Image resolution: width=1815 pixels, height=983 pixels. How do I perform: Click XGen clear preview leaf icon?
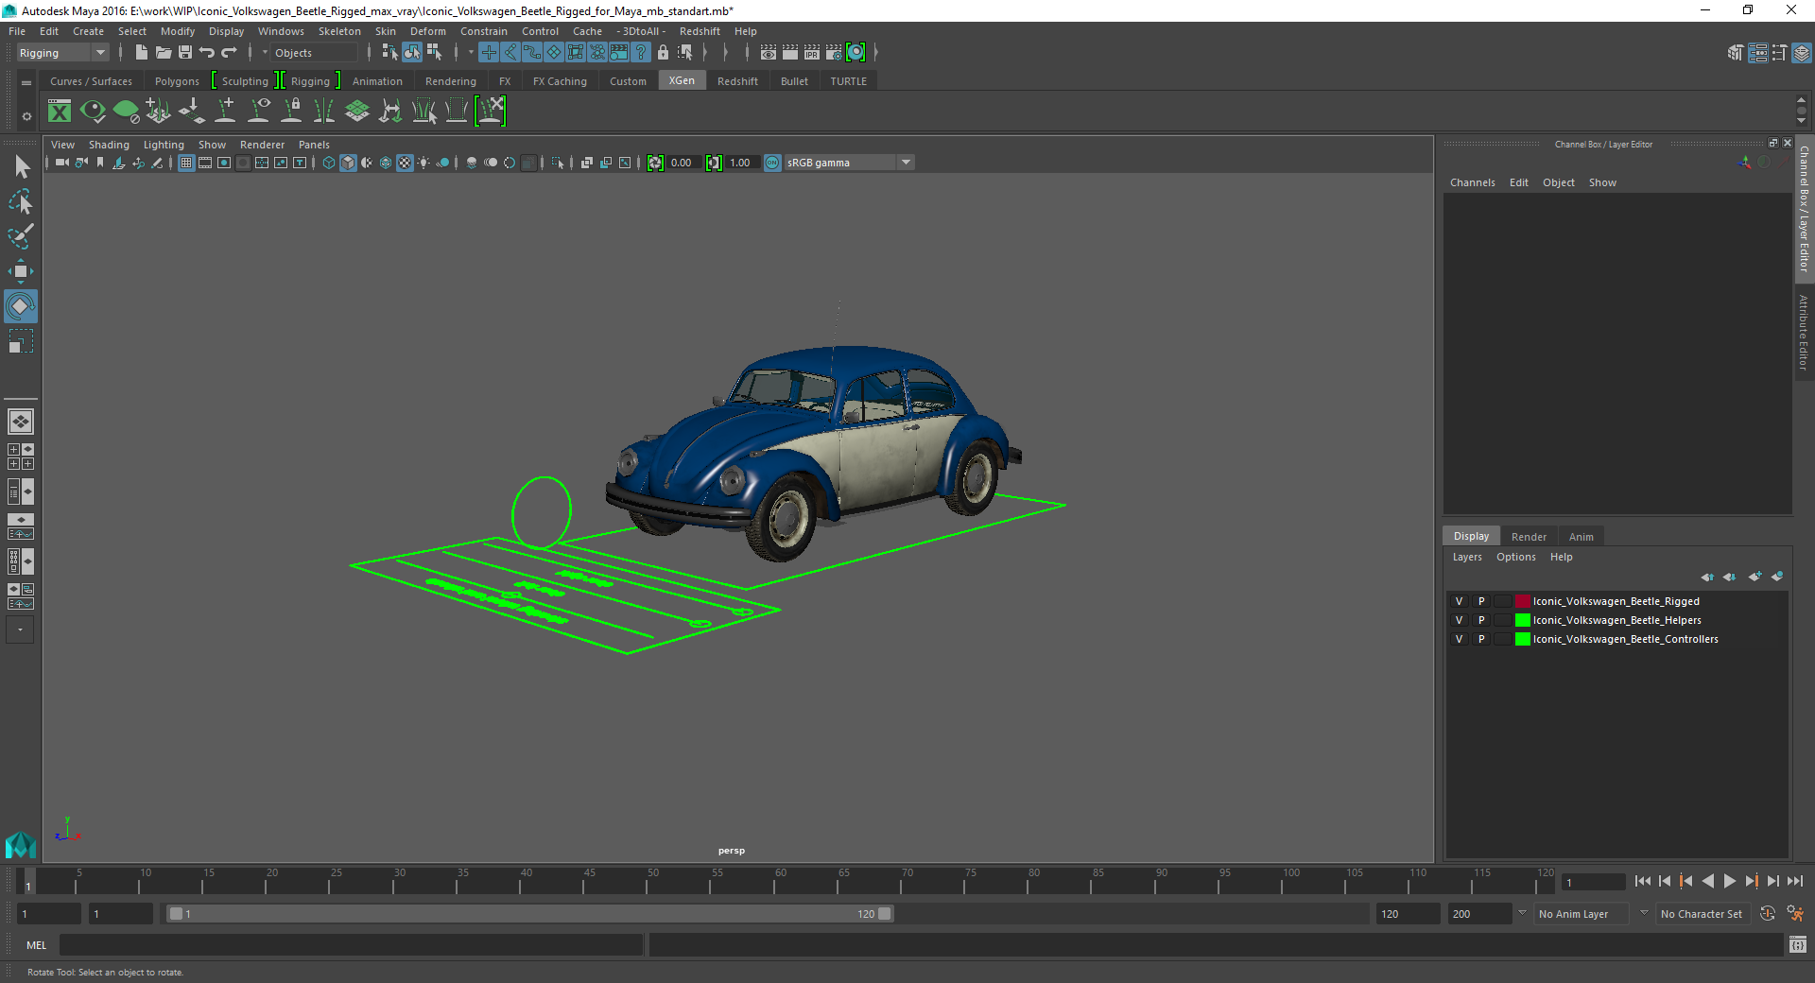click(126, 112)
